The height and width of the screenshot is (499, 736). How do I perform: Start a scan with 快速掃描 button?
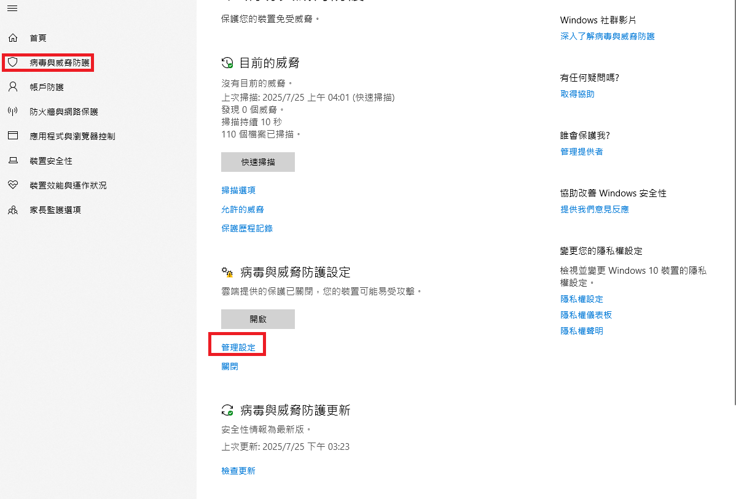click(258, 162)
